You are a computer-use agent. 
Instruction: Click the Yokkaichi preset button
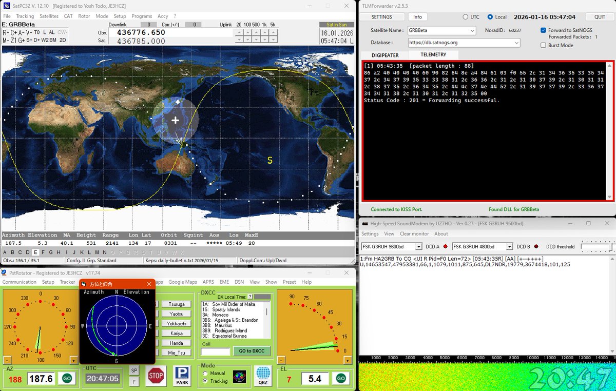coord(176,323)
